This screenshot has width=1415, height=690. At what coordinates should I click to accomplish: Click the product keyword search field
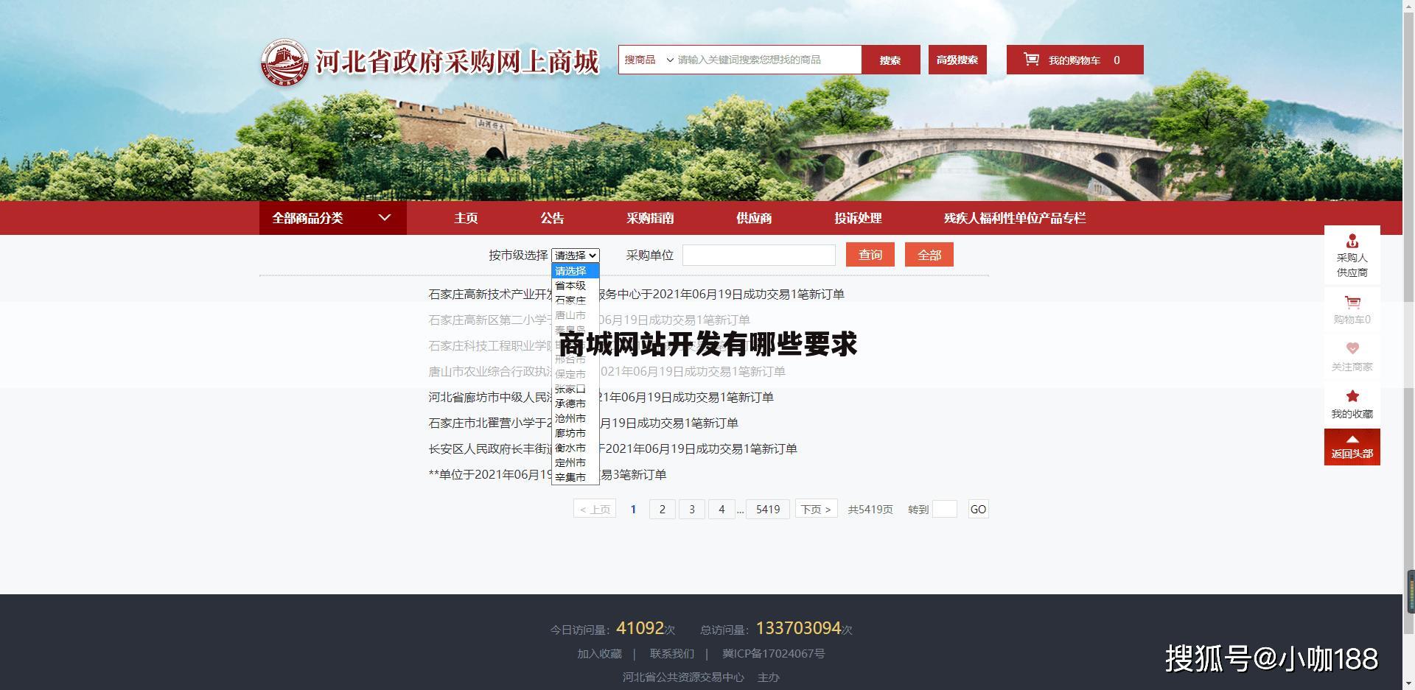767,60
